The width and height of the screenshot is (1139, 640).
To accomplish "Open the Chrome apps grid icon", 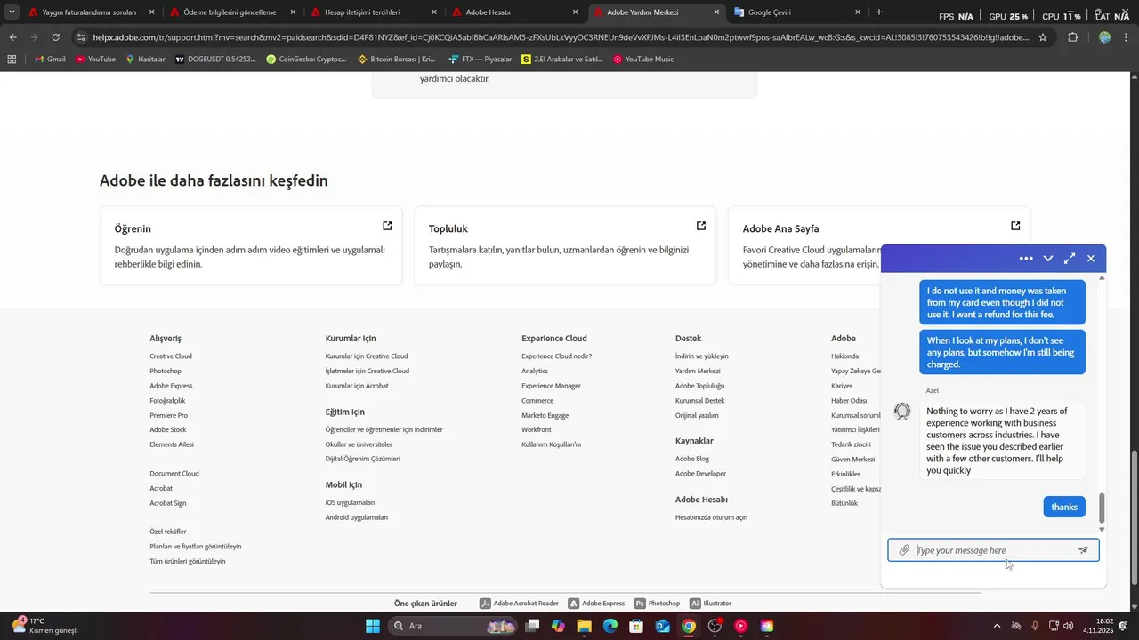I will coord(12,59).
